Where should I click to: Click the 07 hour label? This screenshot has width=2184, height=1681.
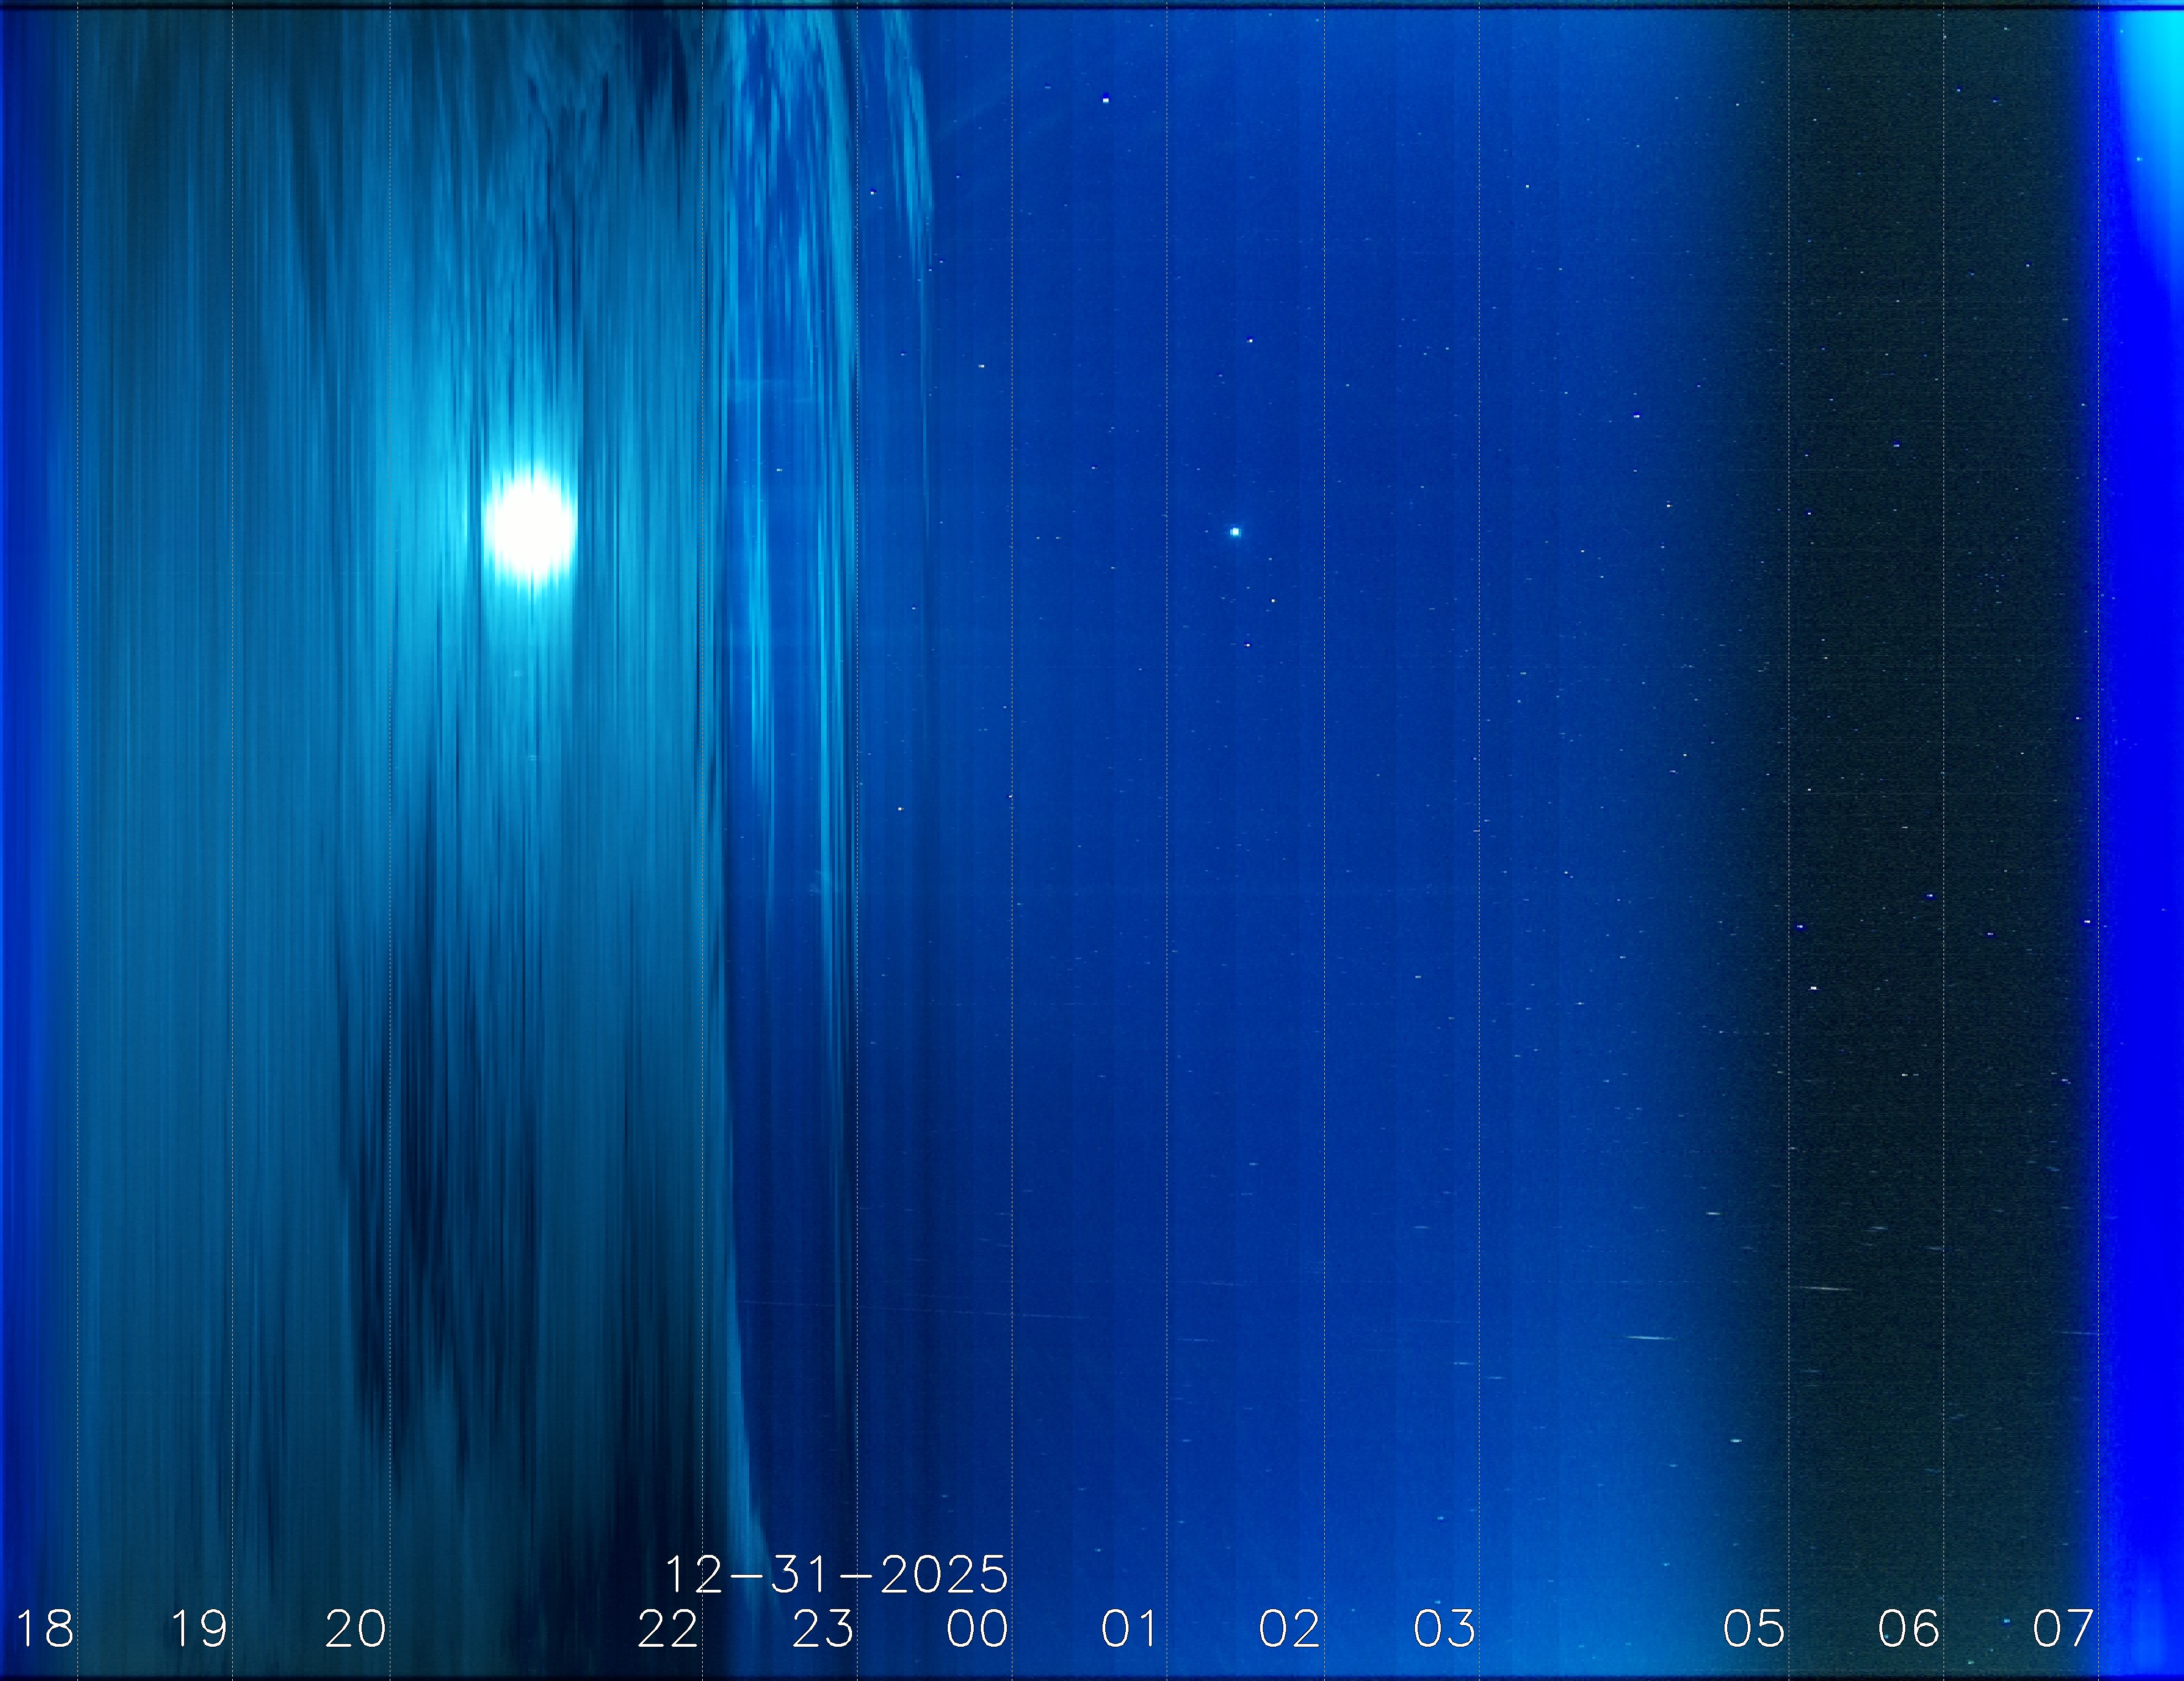pyautogui.click(x=2062, y=1629)
